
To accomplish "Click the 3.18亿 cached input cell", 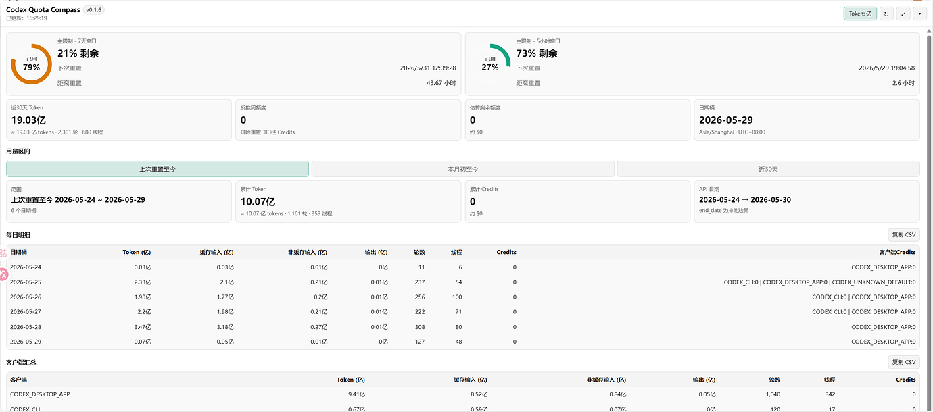I will pos(224,327).
